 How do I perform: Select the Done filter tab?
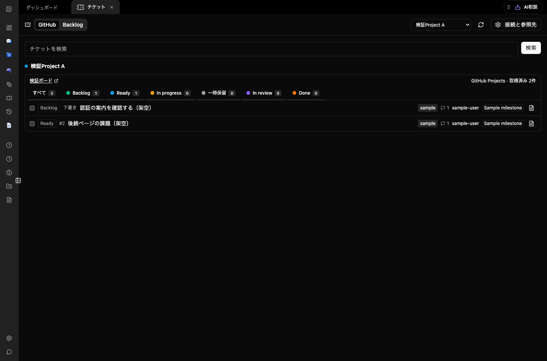tap(306, 93)
